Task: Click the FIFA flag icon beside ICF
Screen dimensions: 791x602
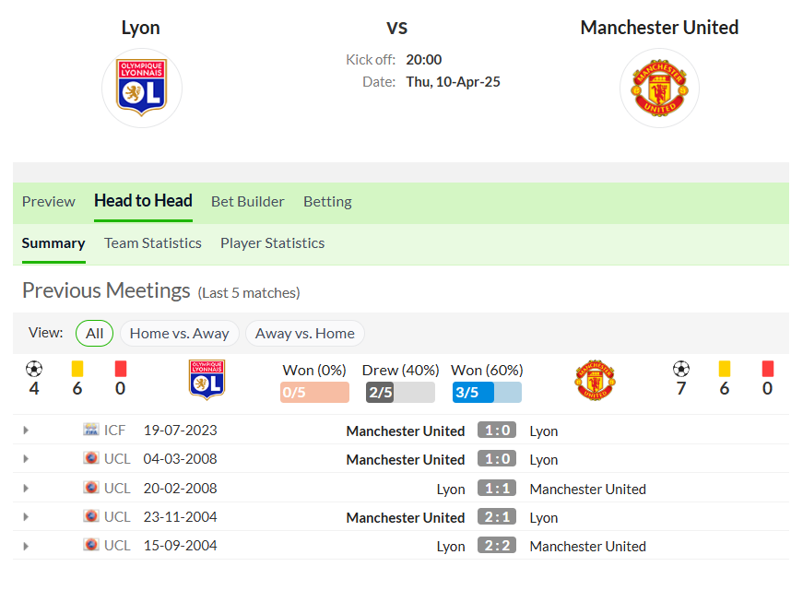Action: [x=90, y=430]
